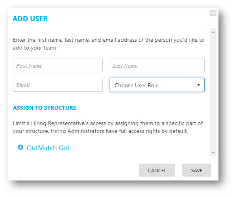This screenshot has width=235, height=197.
Task: Click the 'add to your team' text line
Action: 34,48
